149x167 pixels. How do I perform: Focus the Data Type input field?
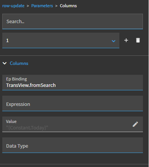coord(73,145)
